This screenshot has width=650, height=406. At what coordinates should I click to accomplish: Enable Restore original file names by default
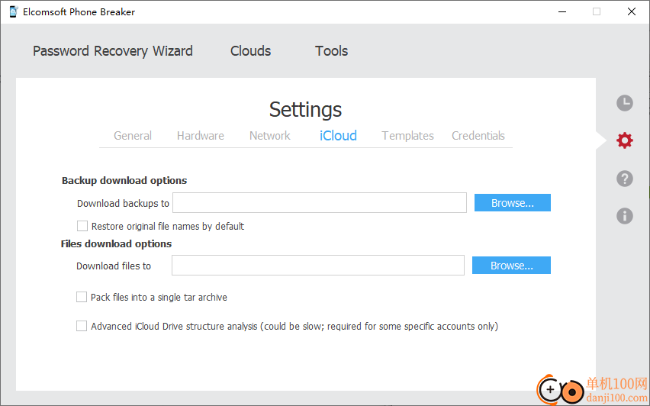point(82,226)
